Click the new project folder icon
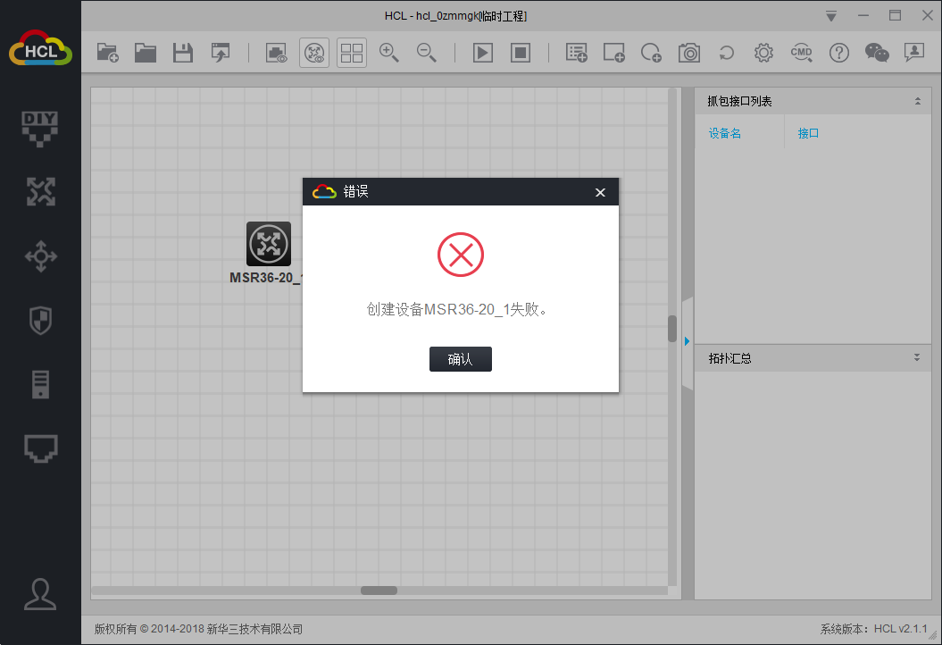This screenshot has width=942, height=645. pos(107,53)
